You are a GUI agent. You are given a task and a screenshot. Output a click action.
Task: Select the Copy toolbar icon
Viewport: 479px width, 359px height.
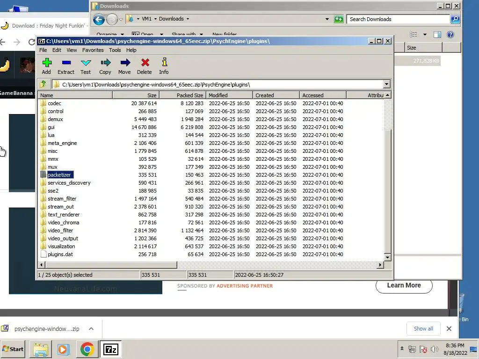click(105, 66)
